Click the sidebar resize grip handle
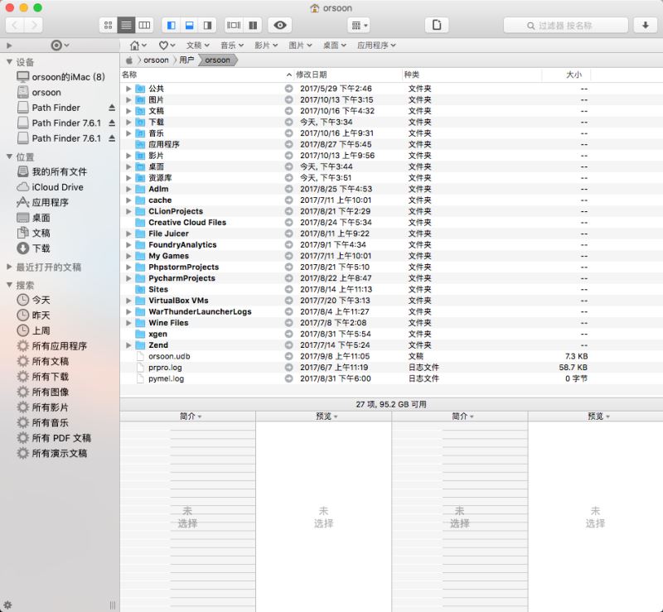The width and height of the screenshot is (663, 612). pyautogui.click(x=113, y=605)
